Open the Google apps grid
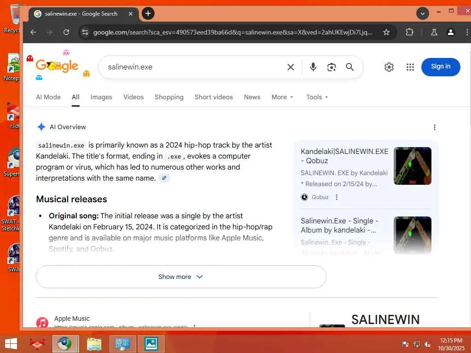 [x=410, y=67]
